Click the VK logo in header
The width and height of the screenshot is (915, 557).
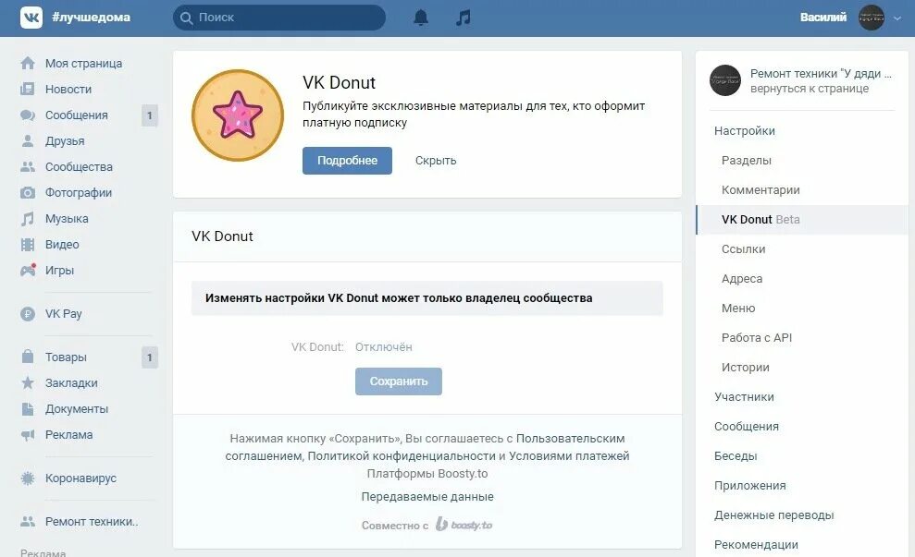click(31, 18)
